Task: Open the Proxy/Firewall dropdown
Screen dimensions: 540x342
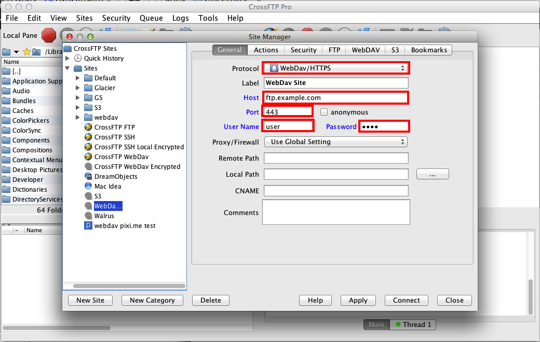Action: coord(336,141)
